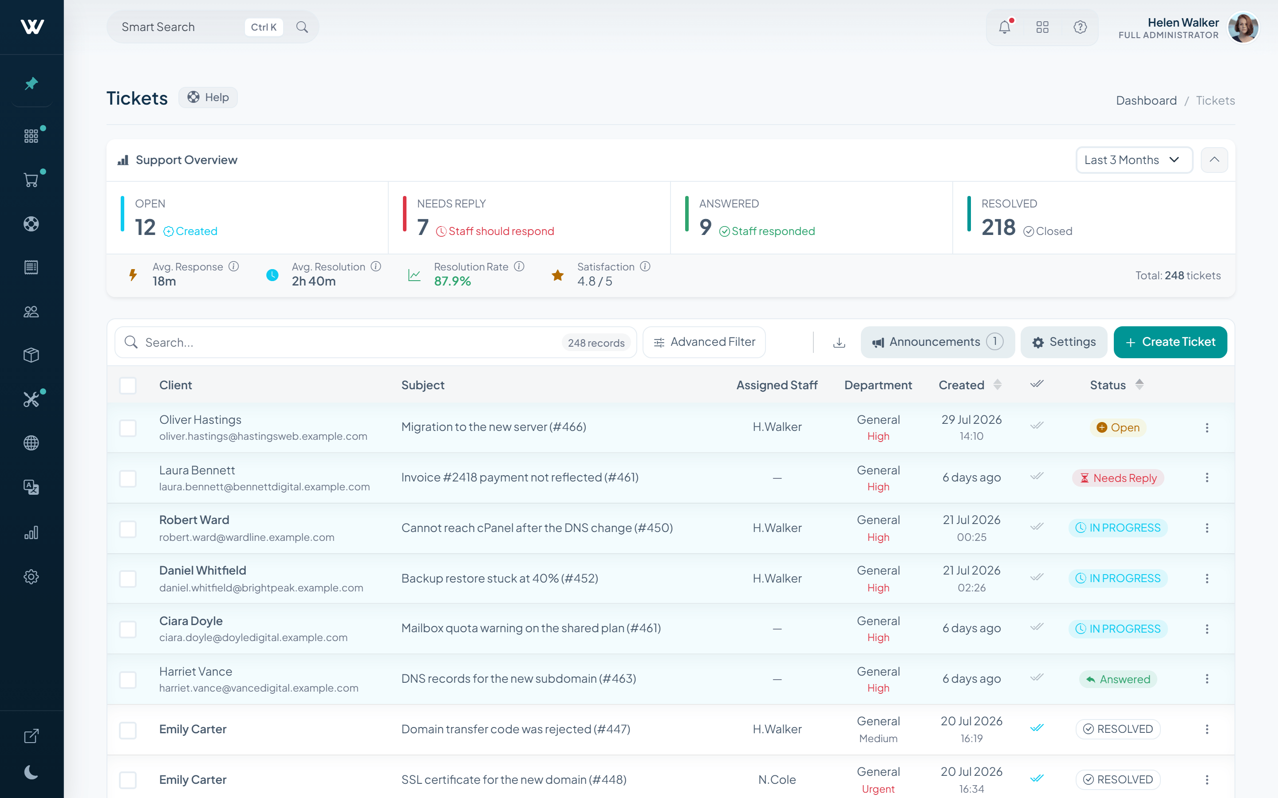Open the invoice list sidebar icon
Viewport: 1278px width, 798px height.
click(x=32, y=268)
